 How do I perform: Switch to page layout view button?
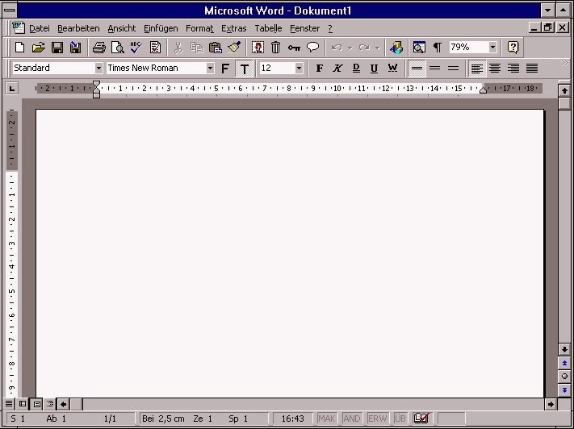coord(36,404)
